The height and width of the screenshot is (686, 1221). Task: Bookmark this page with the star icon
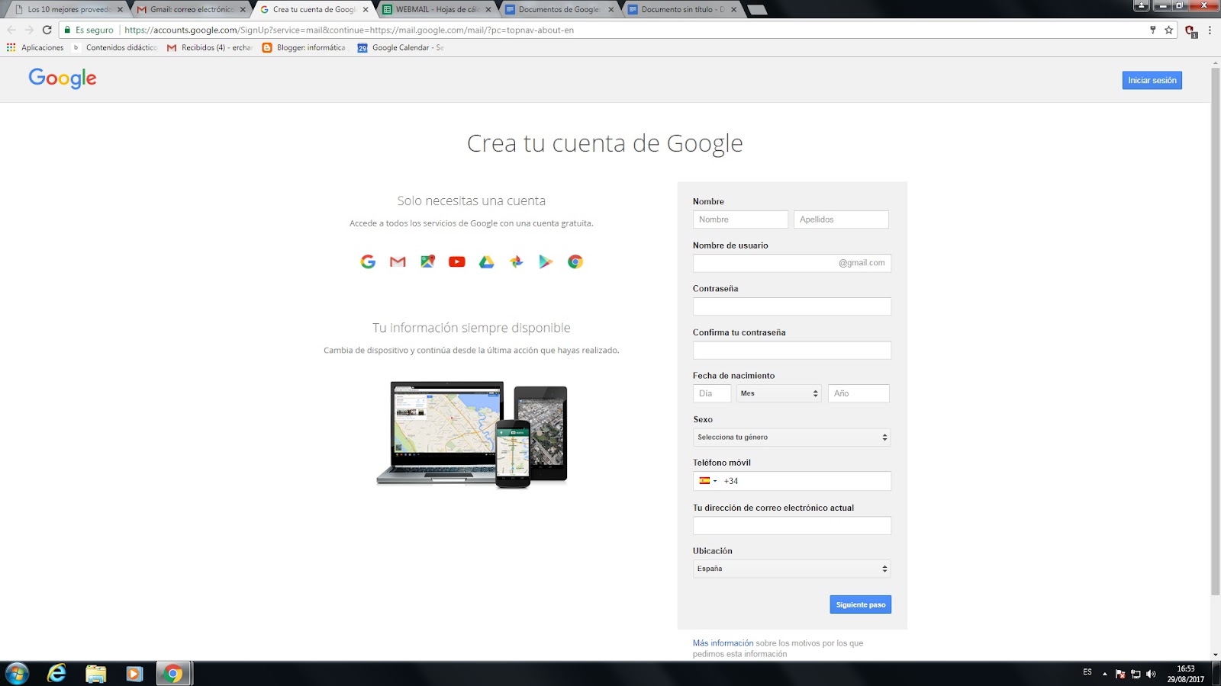(1168, 30)
